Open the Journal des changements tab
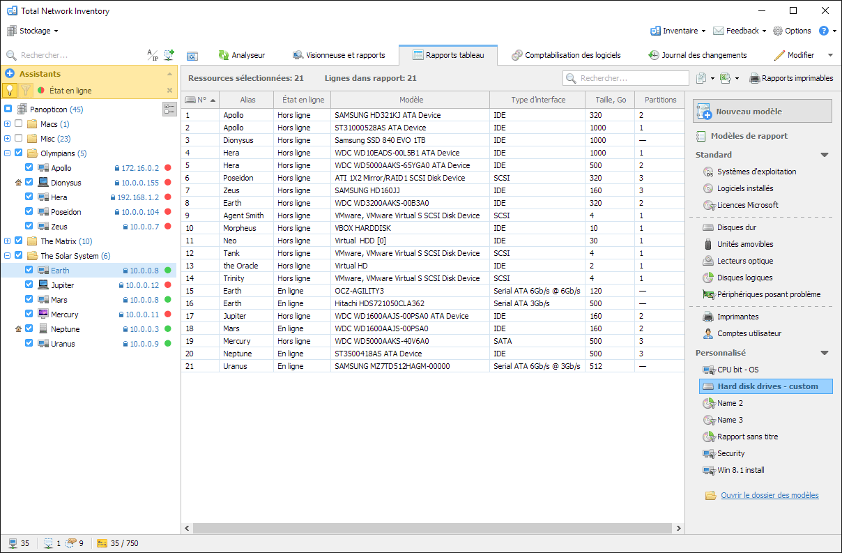842x553 pixels. pos(698,55)
